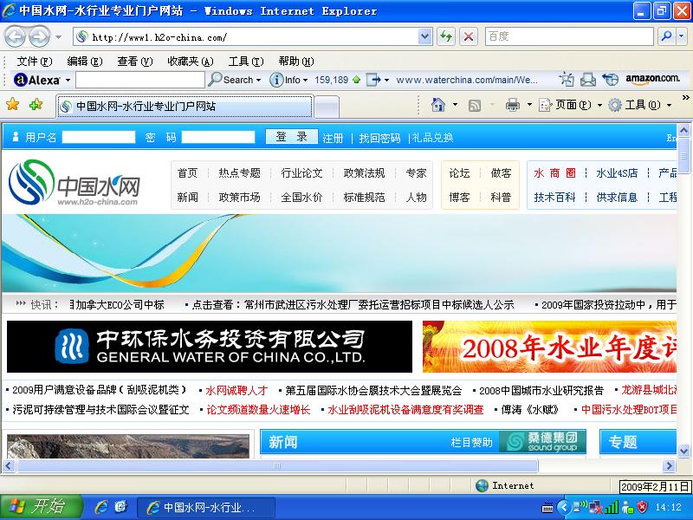The height and width of the screenshot is (520, 693).
Task: Open the 工具(O) toolbar menu
Action: tap(639, 105)
